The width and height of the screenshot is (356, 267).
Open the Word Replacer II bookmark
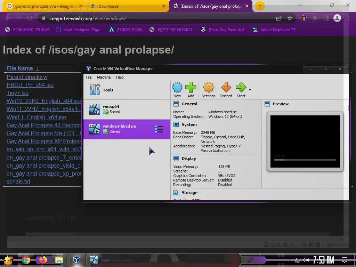(x=274, y=30)
